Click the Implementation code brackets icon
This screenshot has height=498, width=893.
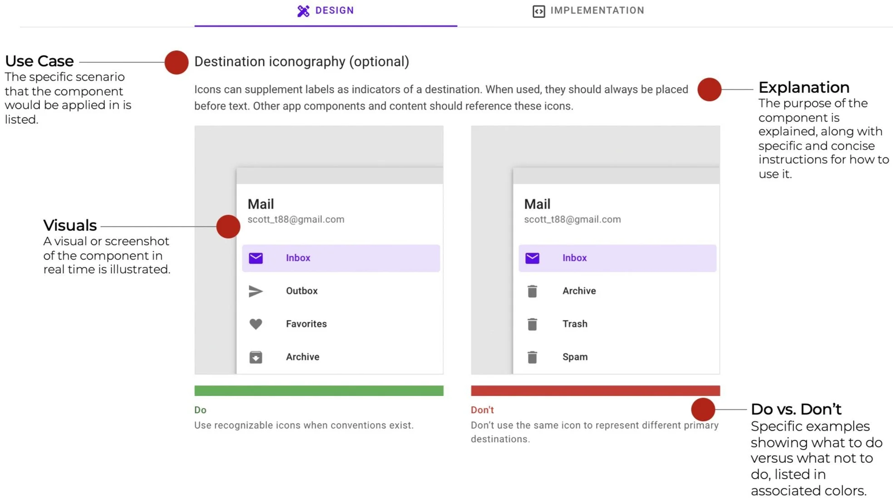point(538,11)
